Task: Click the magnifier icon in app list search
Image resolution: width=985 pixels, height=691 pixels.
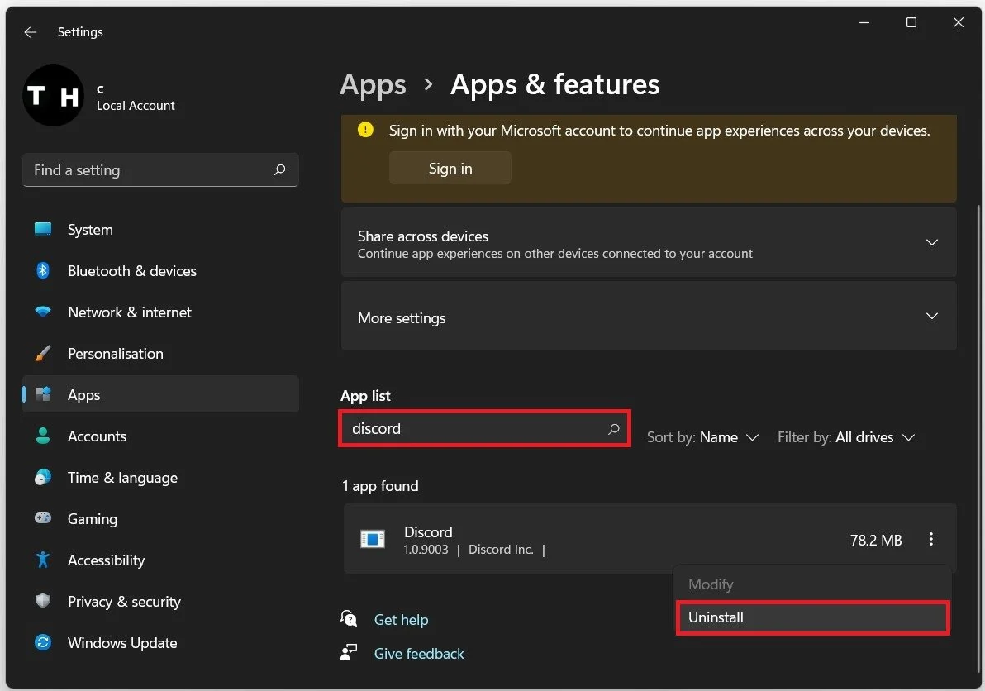Action: tap(614, 428)
